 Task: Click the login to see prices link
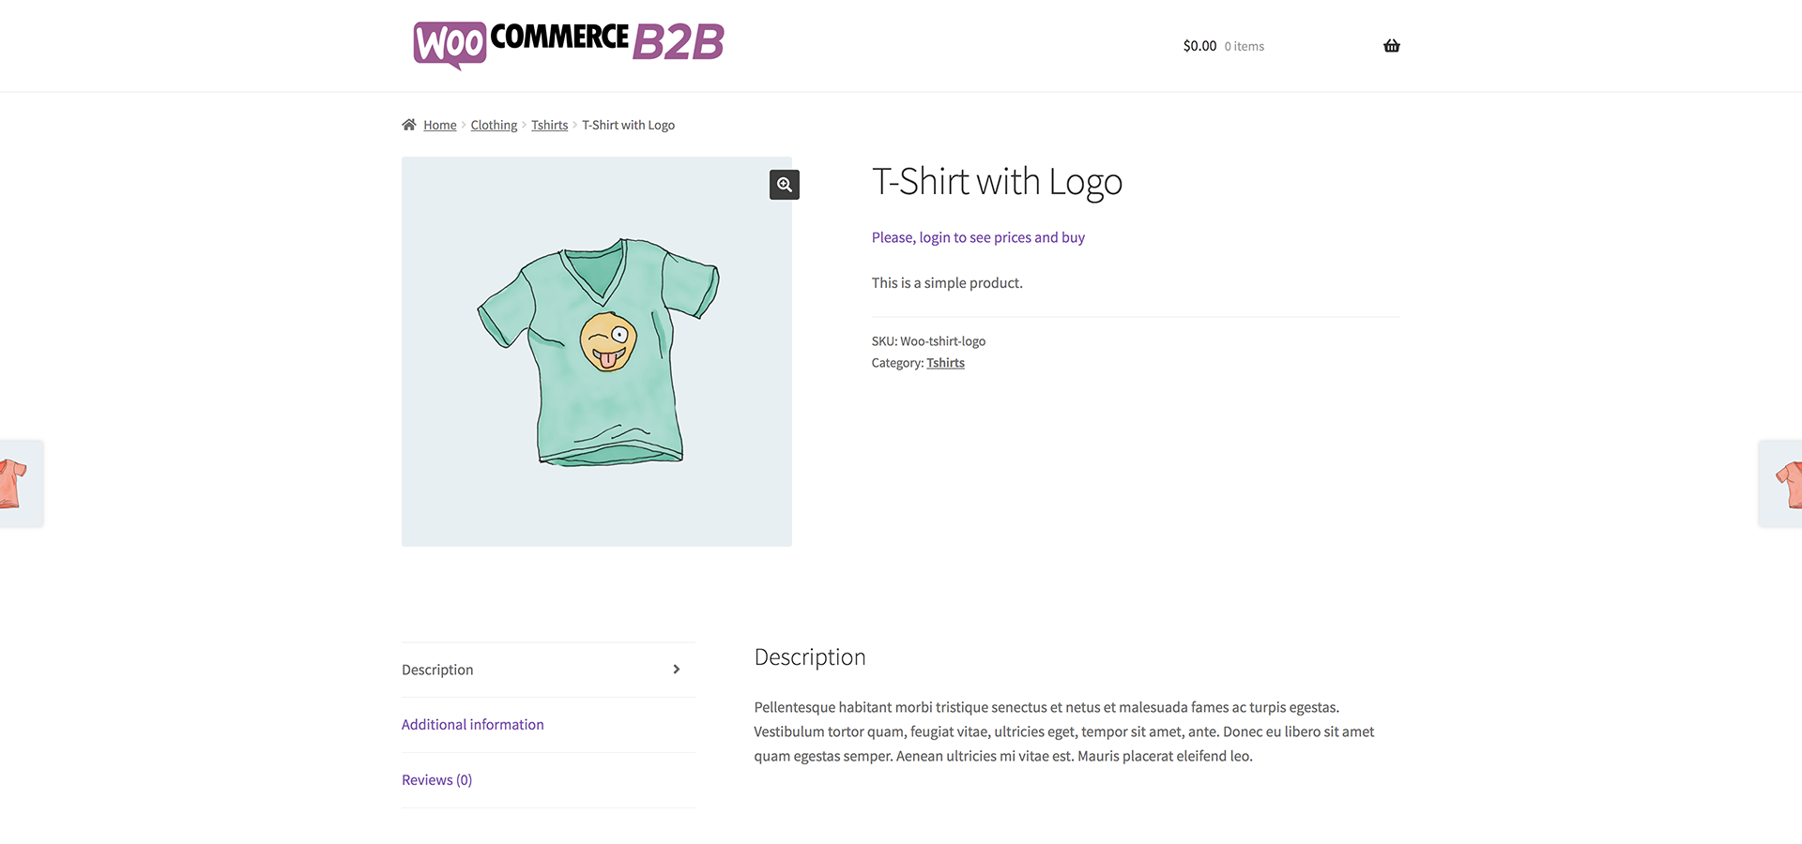click(x=978, y=238)
